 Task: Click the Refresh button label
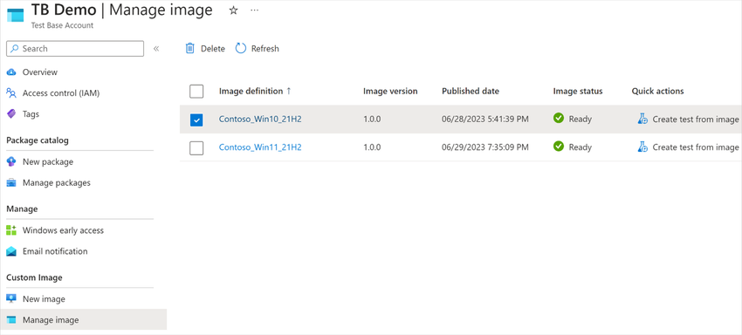point(265,49)
